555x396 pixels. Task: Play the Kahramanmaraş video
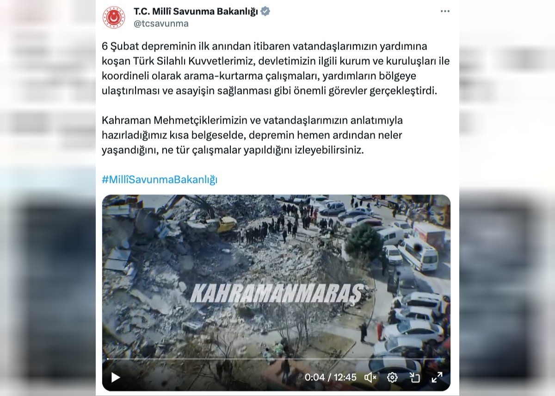115,377
